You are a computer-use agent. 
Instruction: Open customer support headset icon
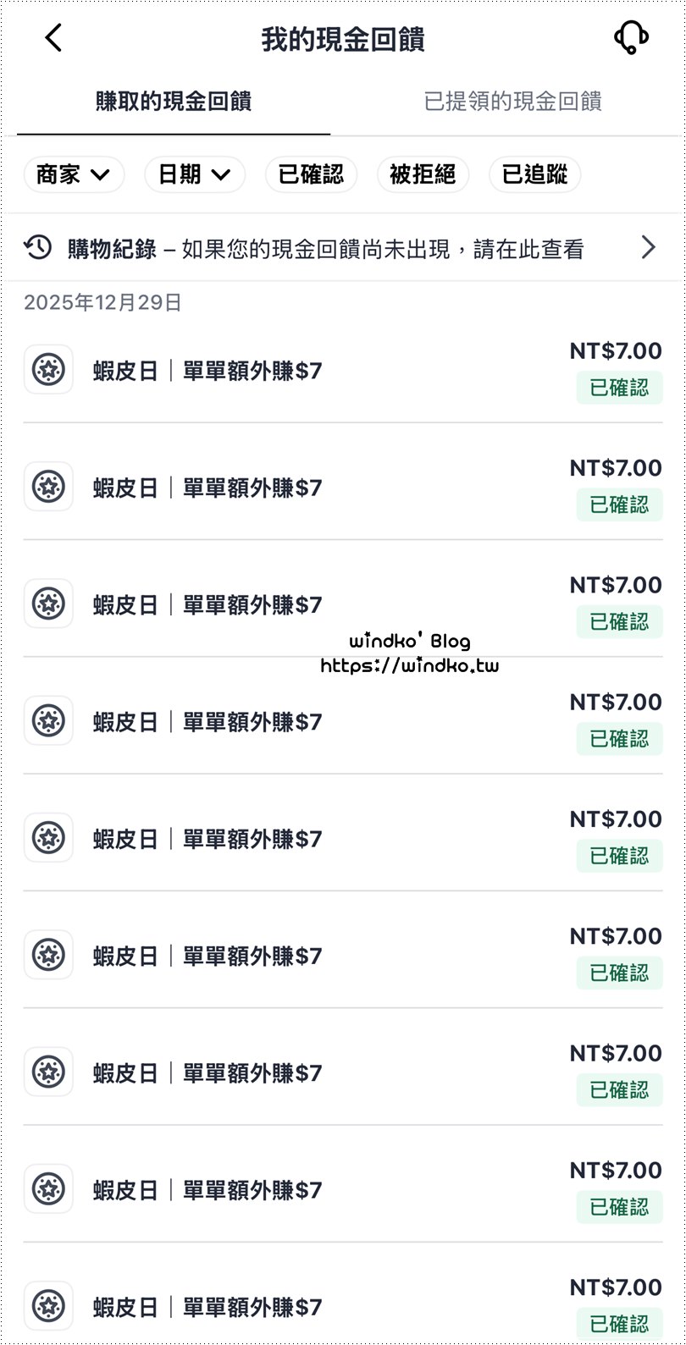point(631,38)
